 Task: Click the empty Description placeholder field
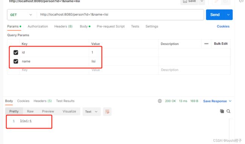coord(194,70)
